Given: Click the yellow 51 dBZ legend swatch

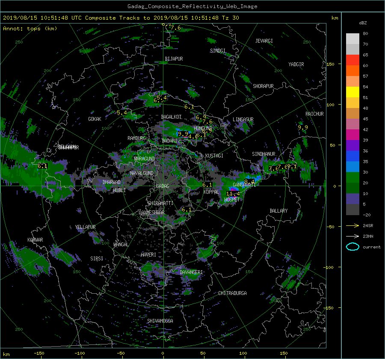Looking at the screenshot, I should 352,92.
